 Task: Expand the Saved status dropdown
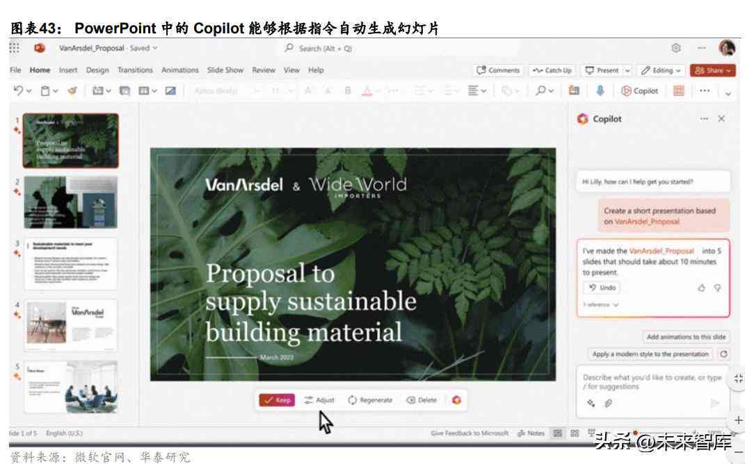click(155, 48)
